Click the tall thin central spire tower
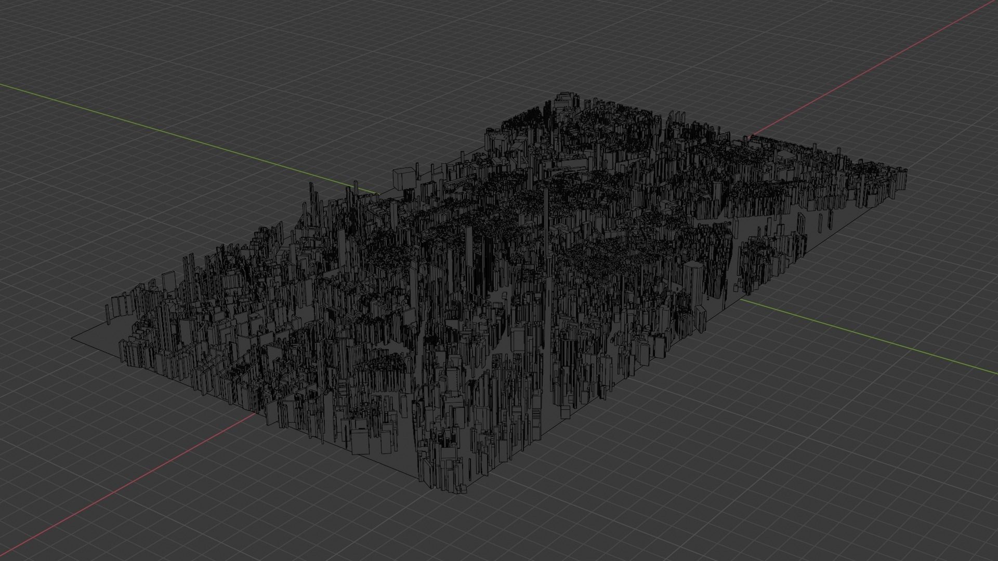The height and width of the screenshot is (561, 998). point(546,222)
